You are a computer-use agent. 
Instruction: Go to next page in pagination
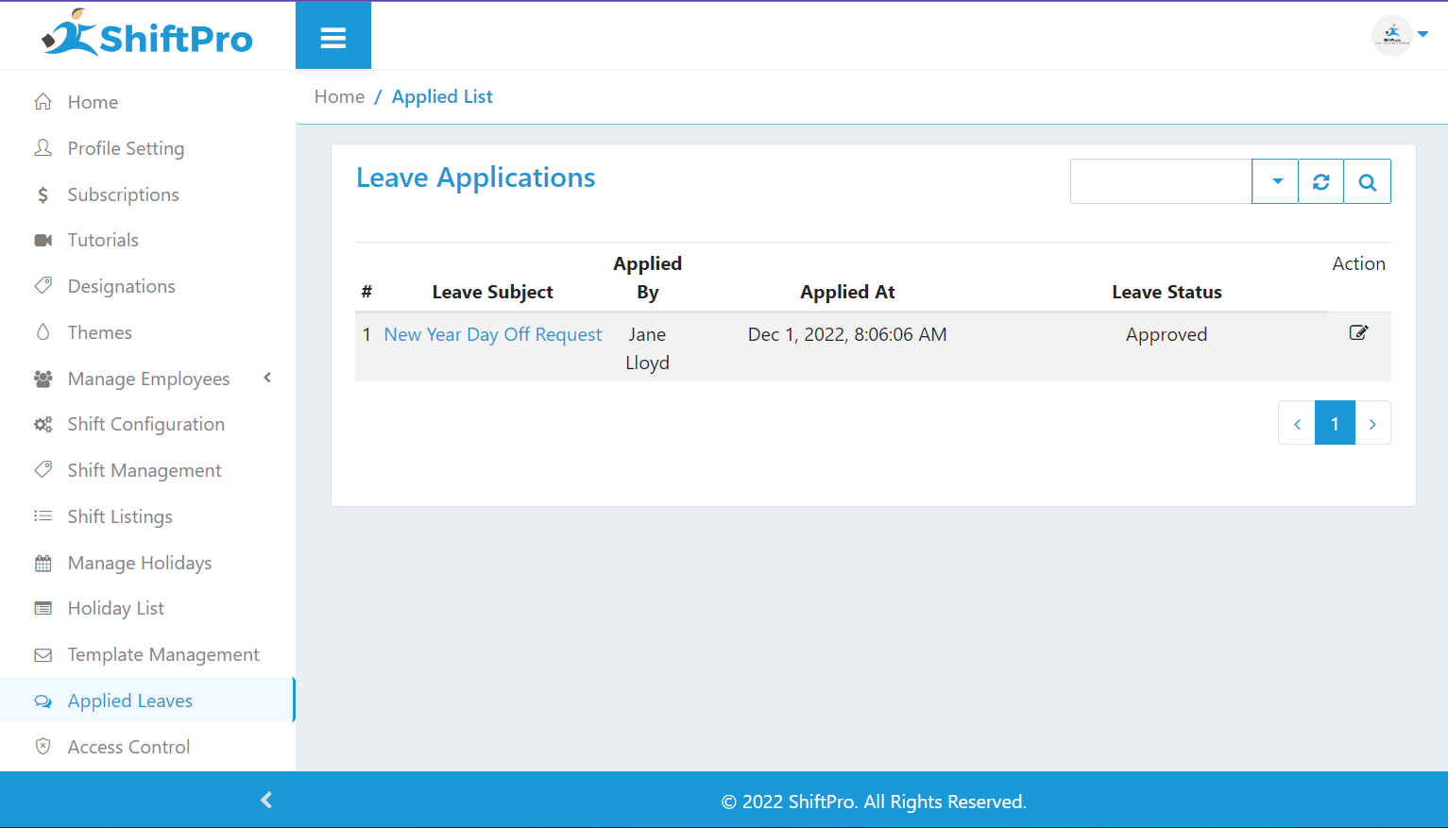click(1372, 423)
